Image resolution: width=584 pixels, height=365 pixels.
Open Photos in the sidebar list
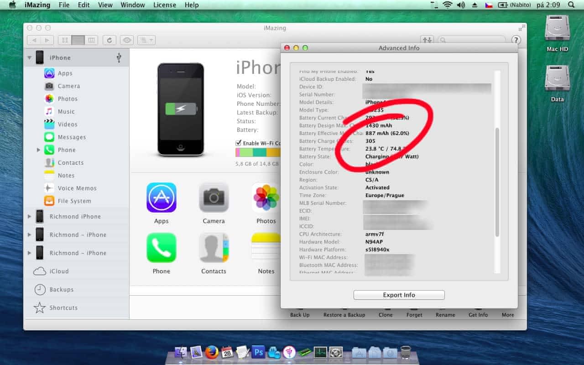click(x=68, y=99)
